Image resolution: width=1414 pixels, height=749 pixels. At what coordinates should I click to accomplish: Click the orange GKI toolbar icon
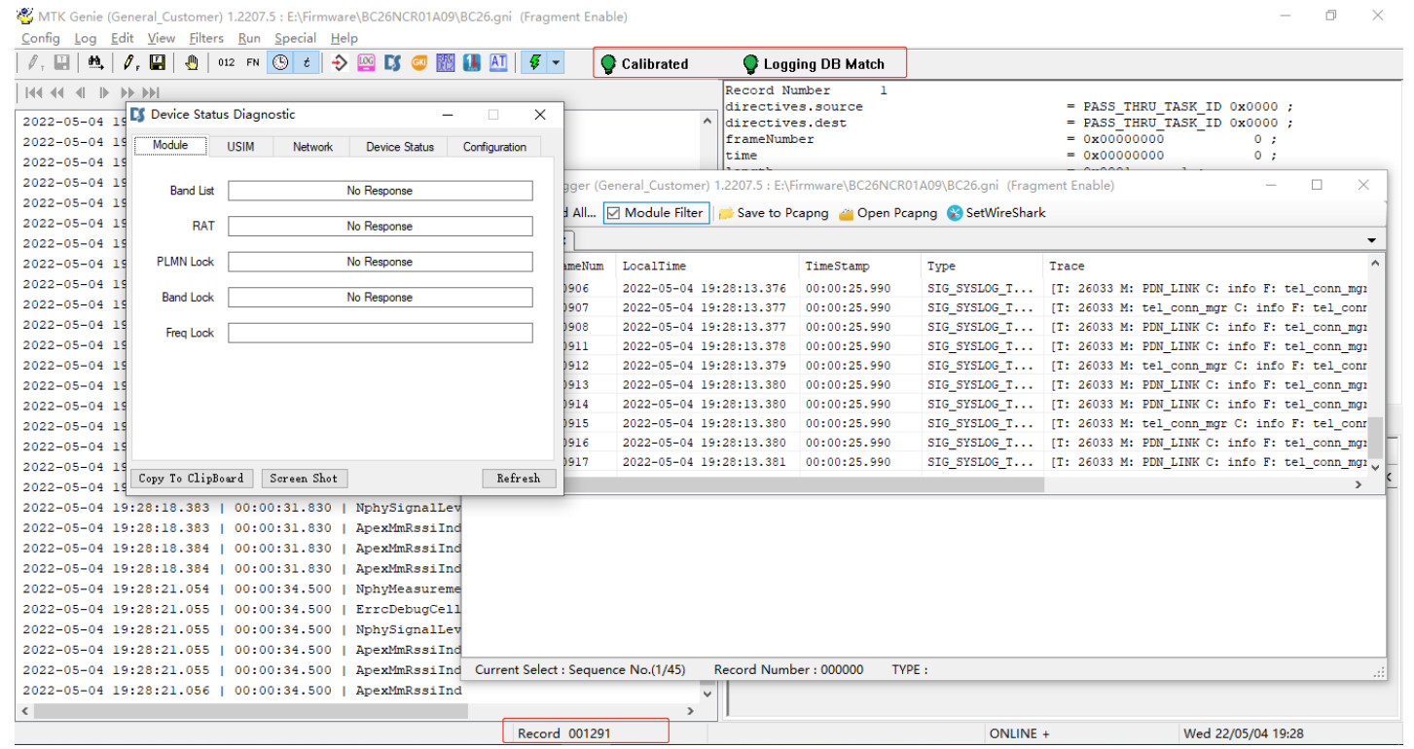coord(419,63)
